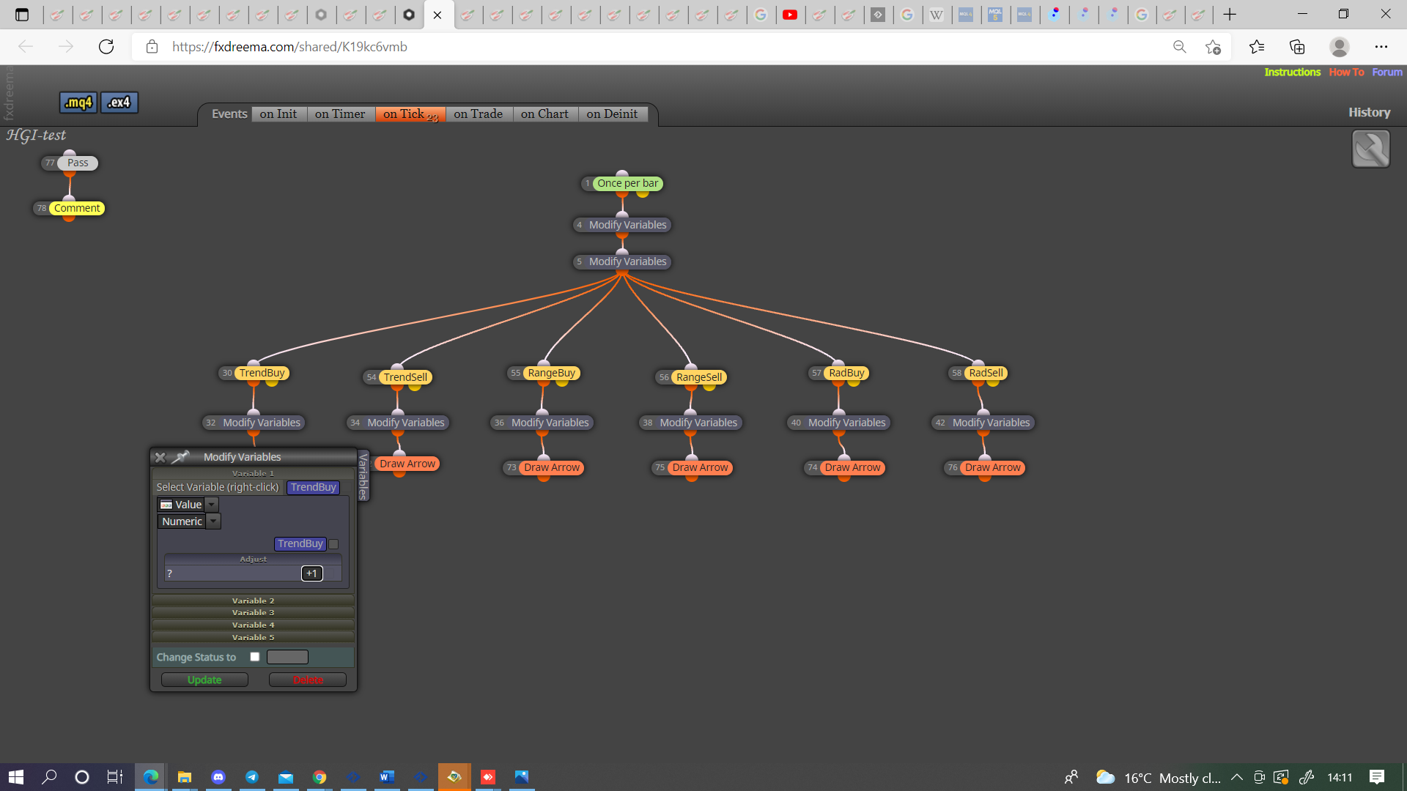1407x791 pixels.
Task: Open the wrench settings tool icon
Action: point(1370,149)
